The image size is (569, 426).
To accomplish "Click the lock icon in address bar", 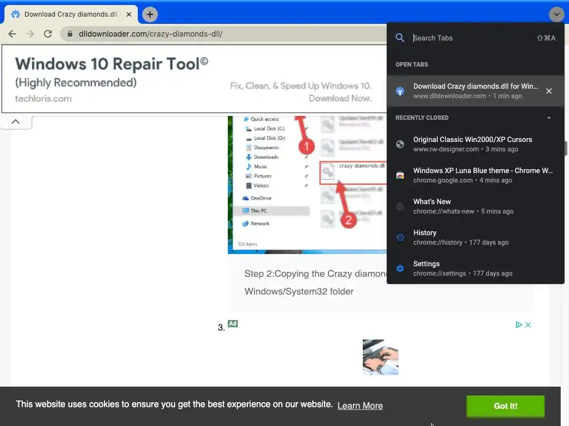I will (70, 34).
